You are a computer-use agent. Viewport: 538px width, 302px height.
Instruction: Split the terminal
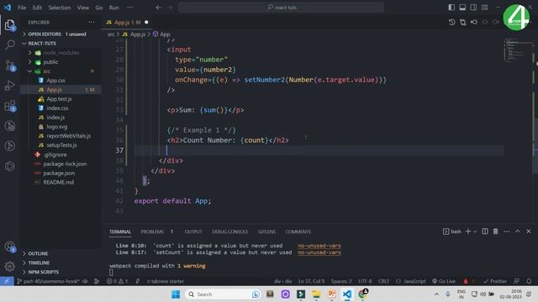485,232
